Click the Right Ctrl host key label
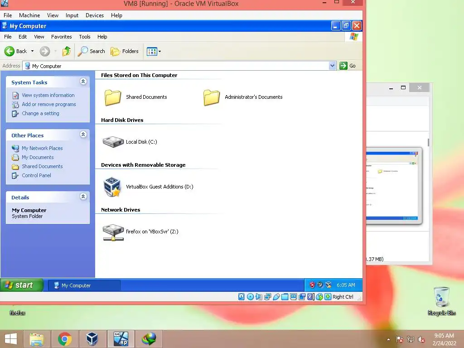Viewport: 464px width, 348px height. click(343, 297)
